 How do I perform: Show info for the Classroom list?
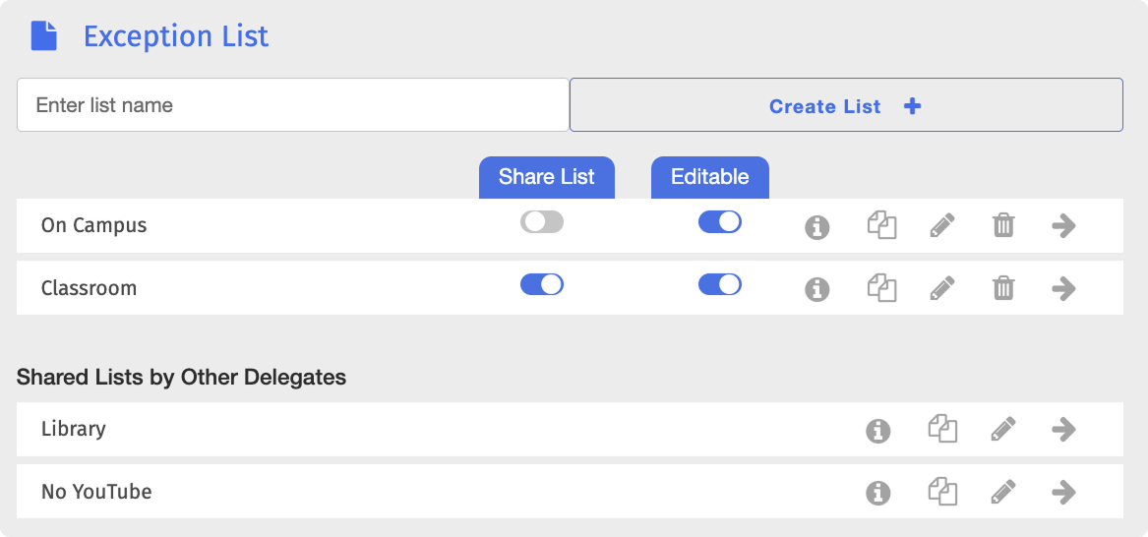point(817,290)
